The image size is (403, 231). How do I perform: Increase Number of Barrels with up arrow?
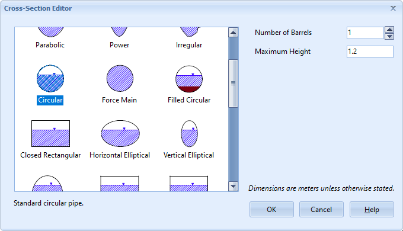(389, 30)
